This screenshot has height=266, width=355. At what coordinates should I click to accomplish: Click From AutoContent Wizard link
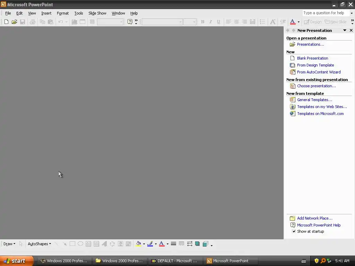click(319, 72)
